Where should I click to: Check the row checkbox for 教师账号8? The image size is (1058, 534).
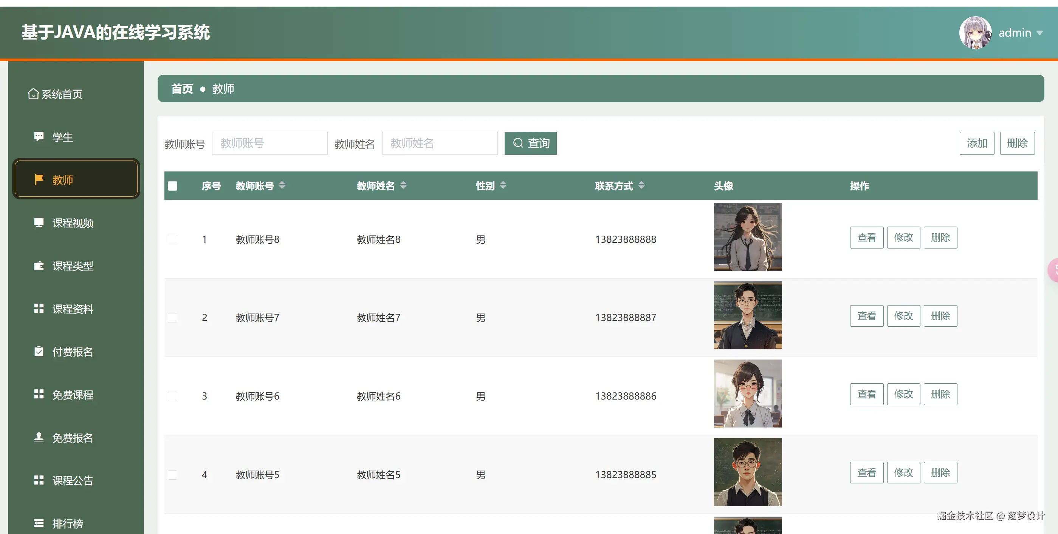(172, 239)
